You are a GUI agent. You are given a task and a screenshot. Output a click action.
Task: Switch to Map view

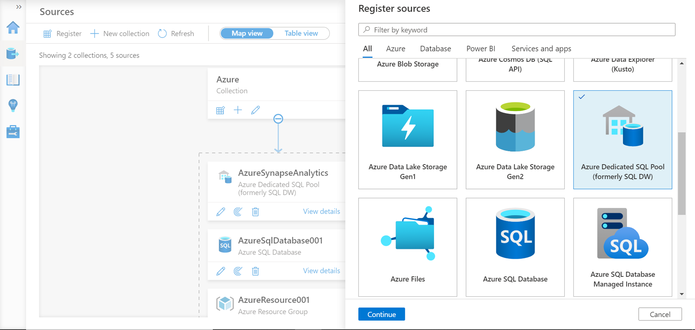coord(247,33)
